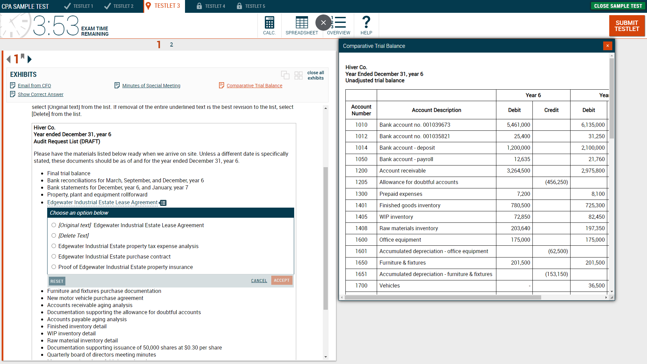Select the [Original text] radio option
This screenshot has width=647, height=364.
54,225
